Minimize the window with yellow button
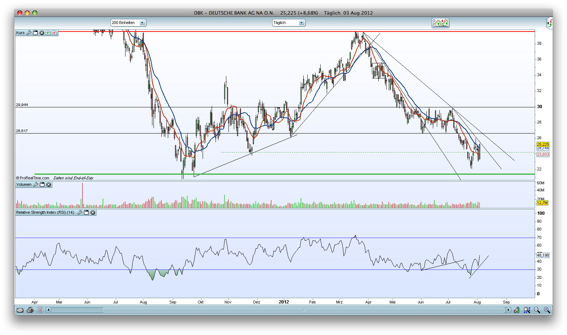This screenshot has height=335, width=567. coord(27,13)
